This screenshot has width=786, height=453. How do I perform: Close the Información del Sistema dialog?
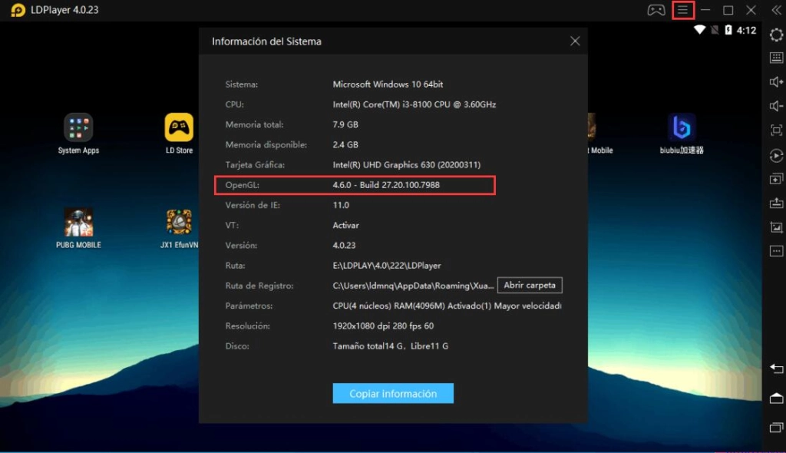pos(575,41)
